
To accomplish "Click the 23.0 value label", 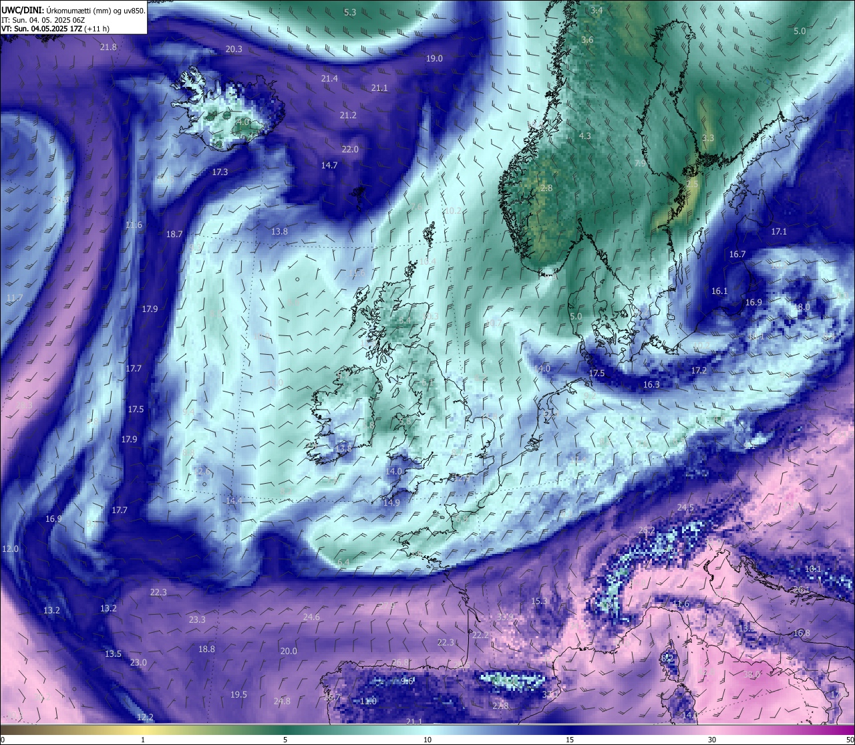I will point(138,663).
